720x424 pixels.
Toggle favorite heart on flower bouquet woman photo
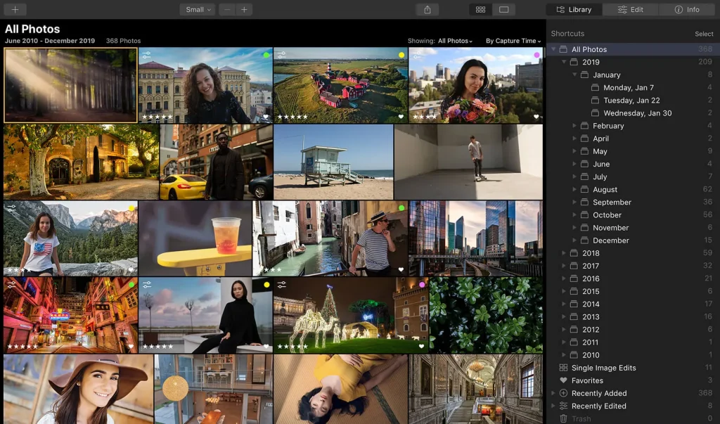tap(536, 117)
